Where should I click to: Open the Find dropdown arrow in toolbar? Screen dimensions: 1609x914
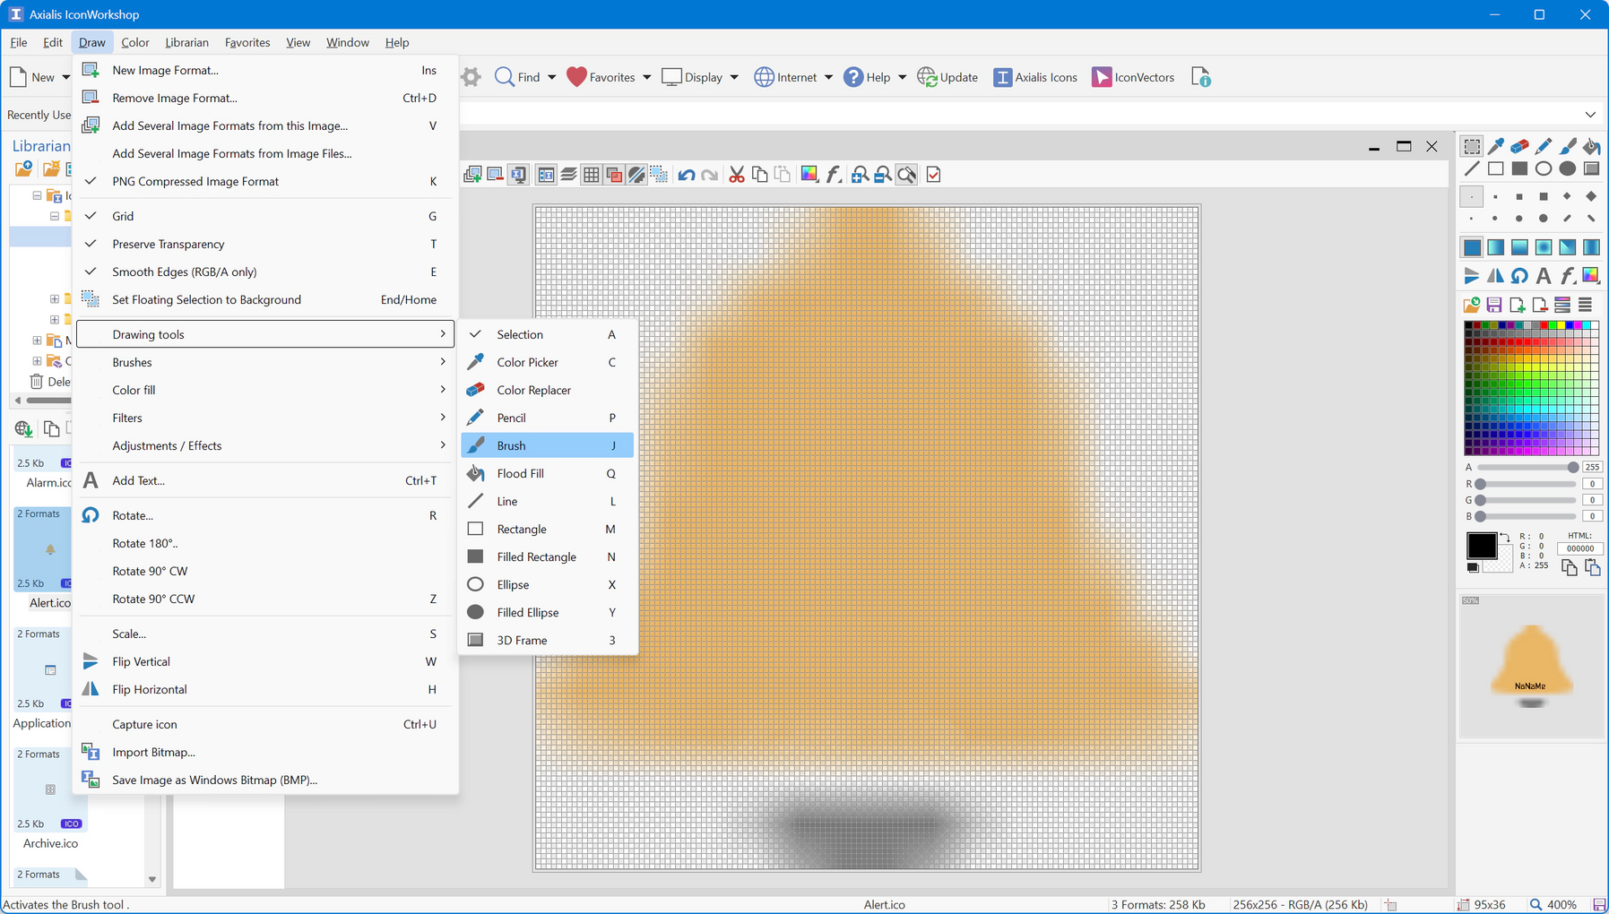(x=552, y=77)
